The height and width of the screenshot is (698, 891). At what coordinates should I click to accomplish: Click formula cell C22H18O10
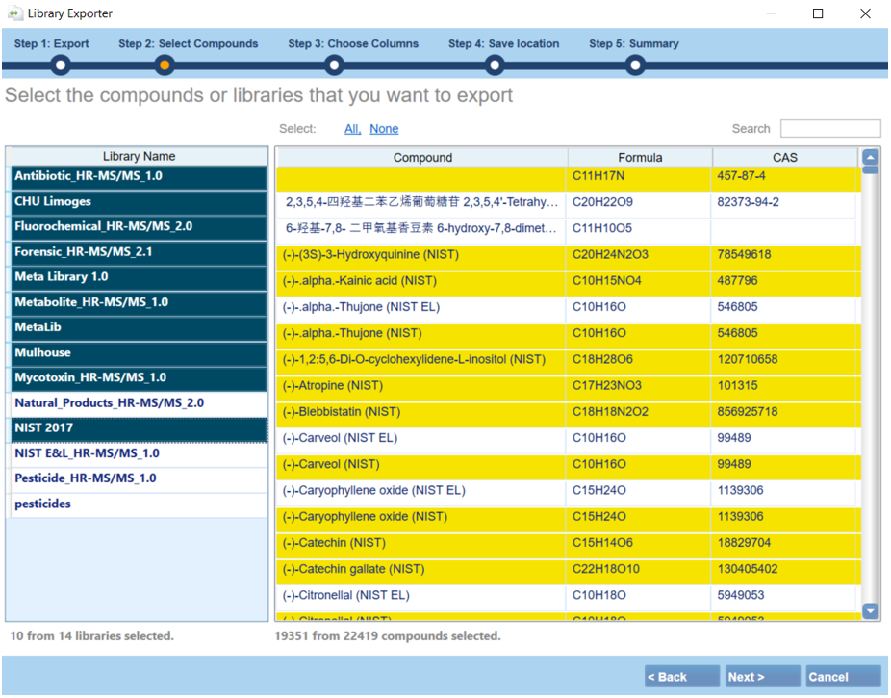tap(639, 571)
